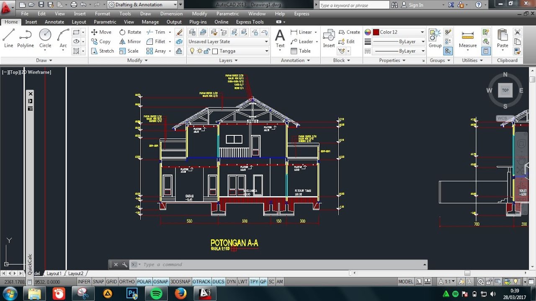Toggle LWT lineweight display
Image resolution: width=536 pixels, height=301 pixels.
point(243,282)
